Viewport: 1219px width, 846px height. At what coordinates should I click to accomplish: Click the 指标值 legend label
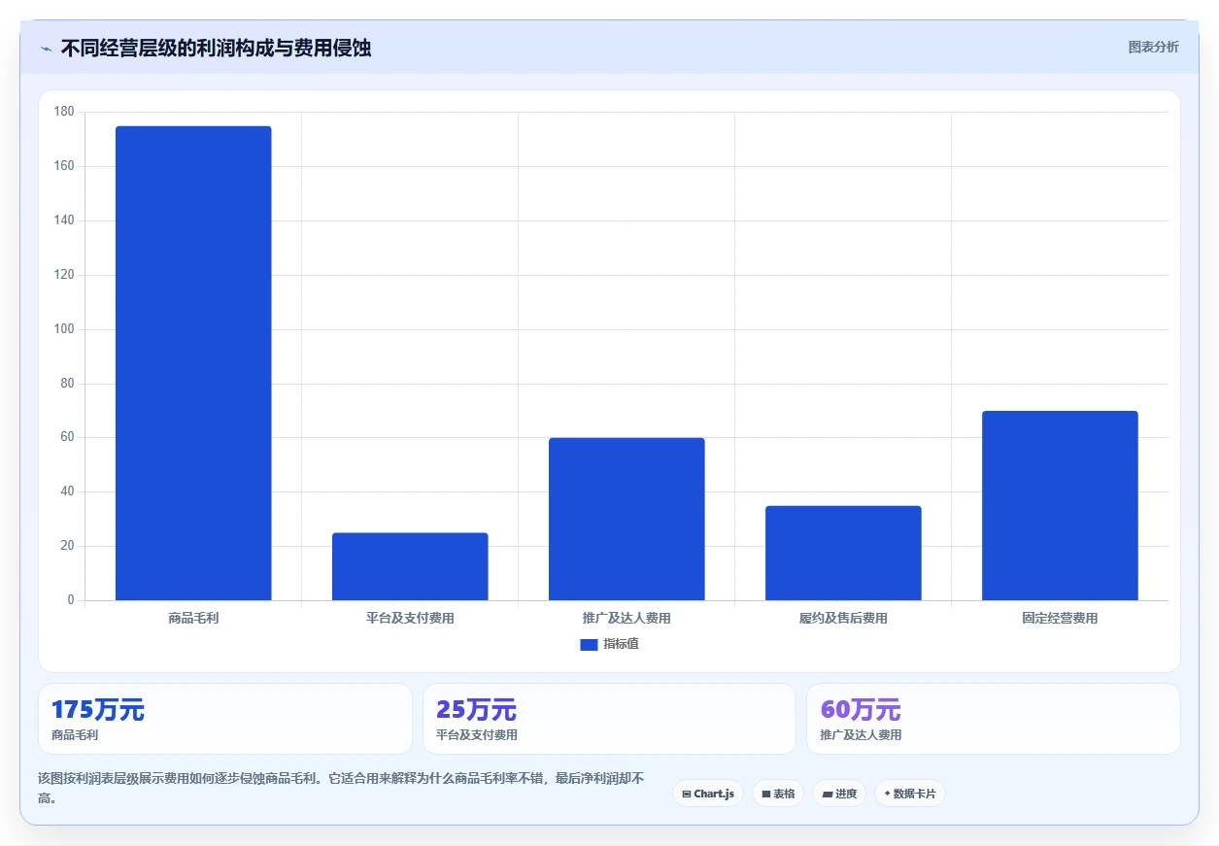[x=621, y=645]
